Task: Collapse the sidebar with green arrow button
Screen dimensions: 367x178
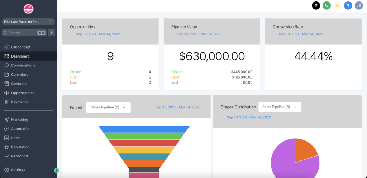Action: click(x=56, y=170)
